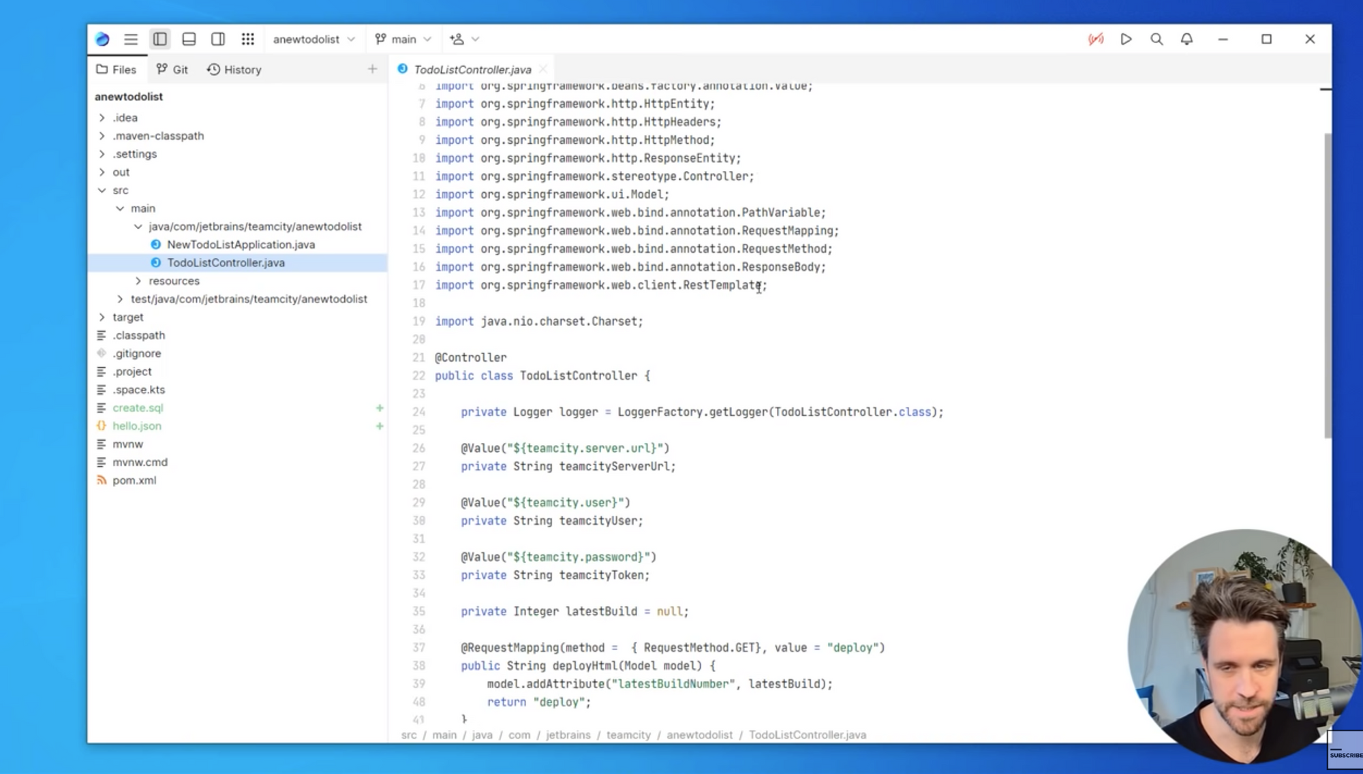The image size is (1363, 774).
Task: Select the TodoListController.java editor tab
Action: click(472, 69)
